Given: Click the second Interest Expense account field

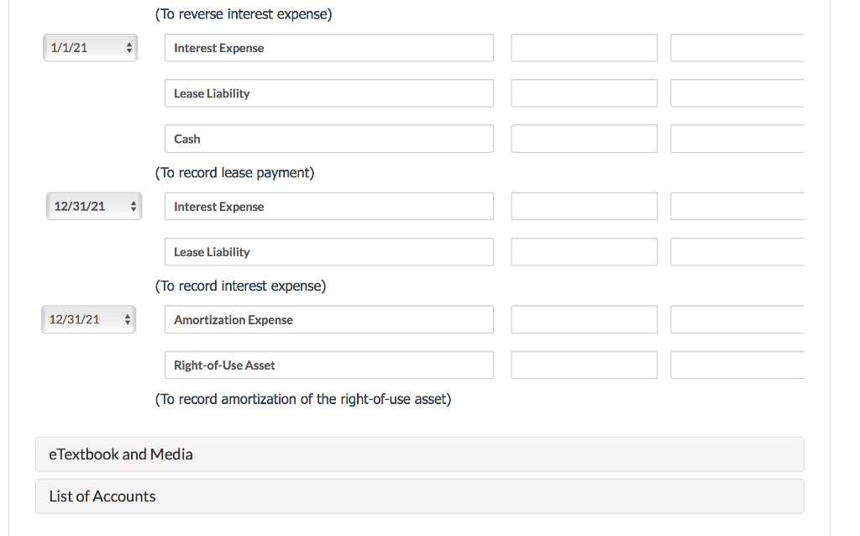Looking at the screenshot, I should tap(328, 206).
